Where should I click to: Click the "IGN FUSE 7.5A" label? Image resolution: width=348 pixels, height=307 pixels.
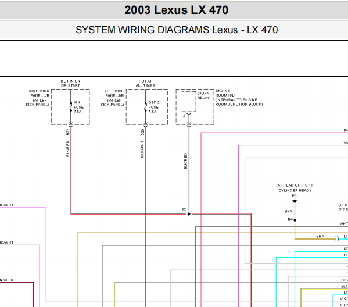(x=78, y=107)
